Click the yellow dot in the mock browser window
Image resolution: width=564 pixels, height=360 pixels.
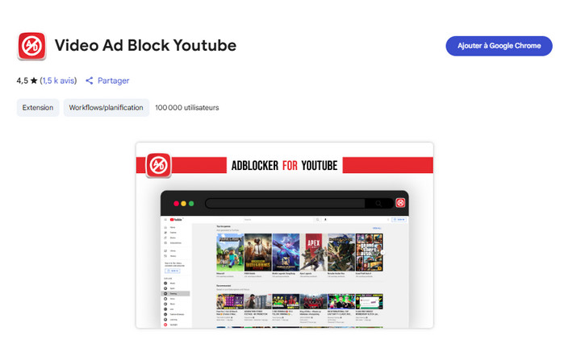182,204
